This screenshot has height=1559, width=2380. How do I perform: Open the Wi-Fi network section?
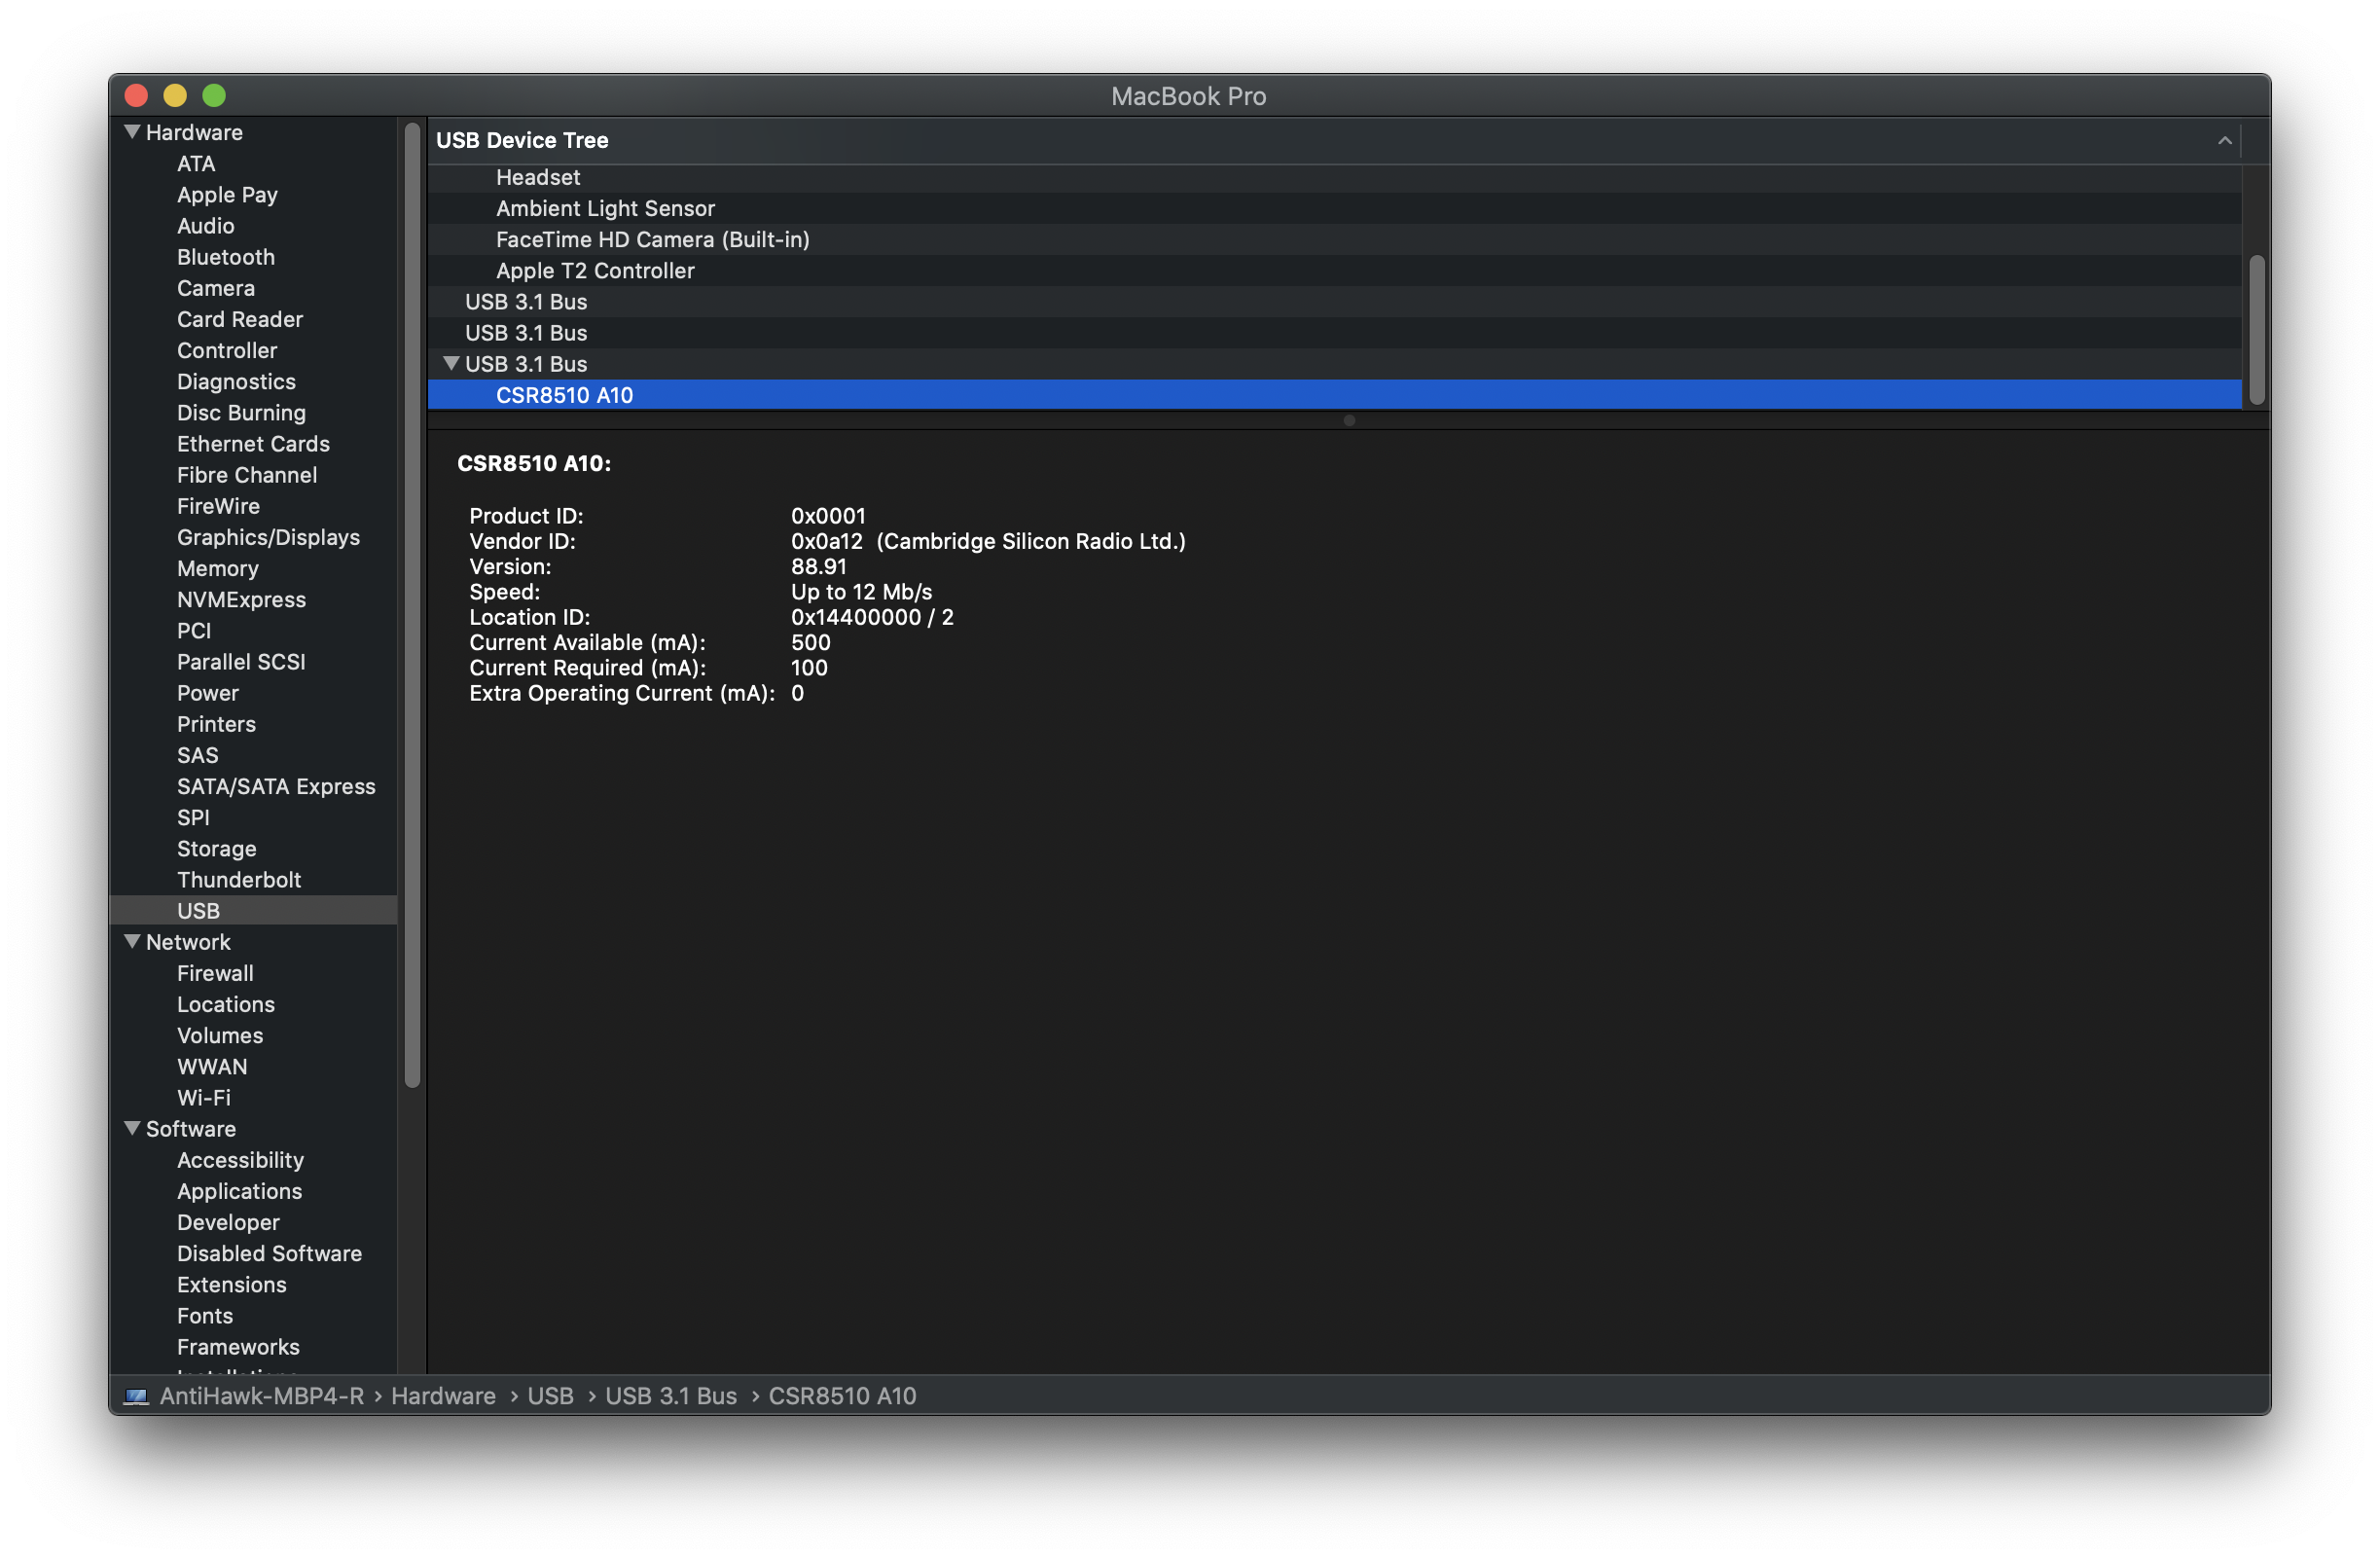(x=203, y=1098)
